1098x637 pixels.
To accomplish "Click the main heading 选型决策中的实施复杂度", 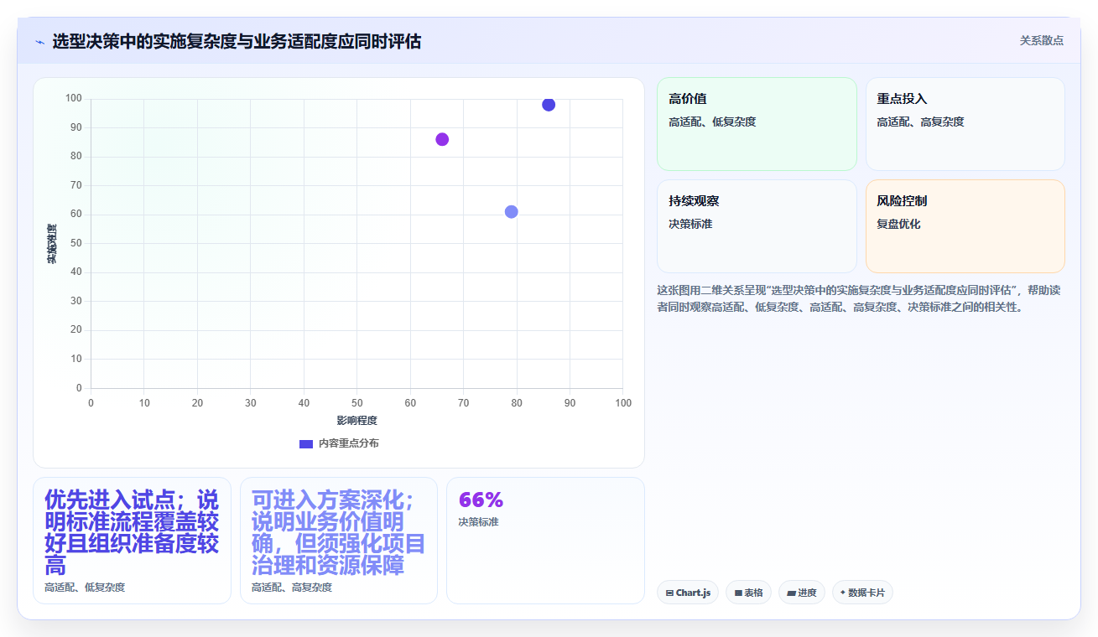I will 237,41.
